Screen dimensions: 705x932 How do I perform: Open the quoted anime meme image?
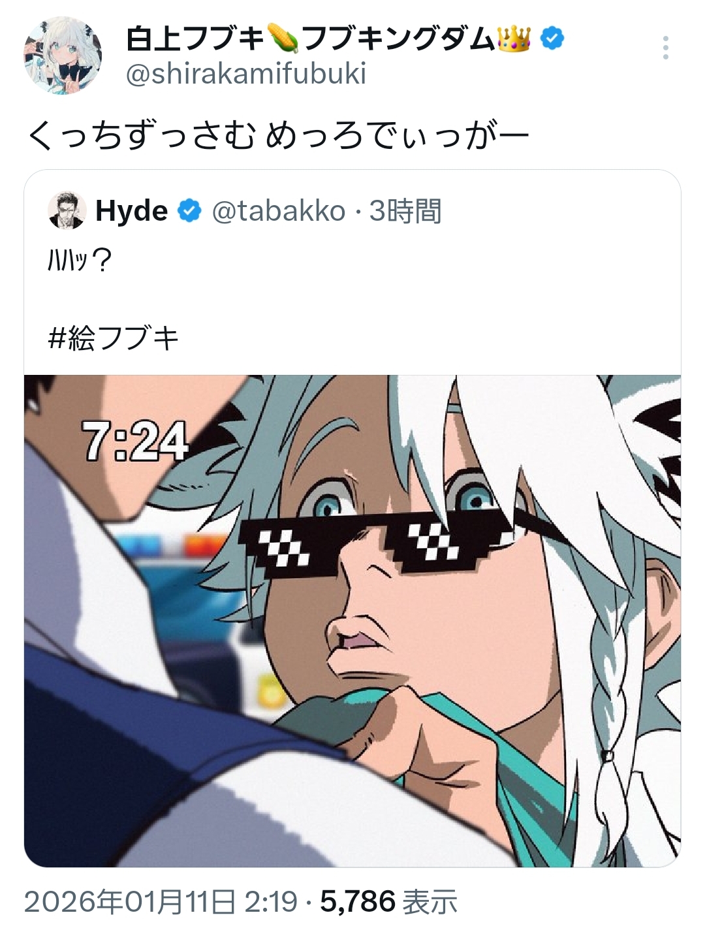(x=352, y=621)
